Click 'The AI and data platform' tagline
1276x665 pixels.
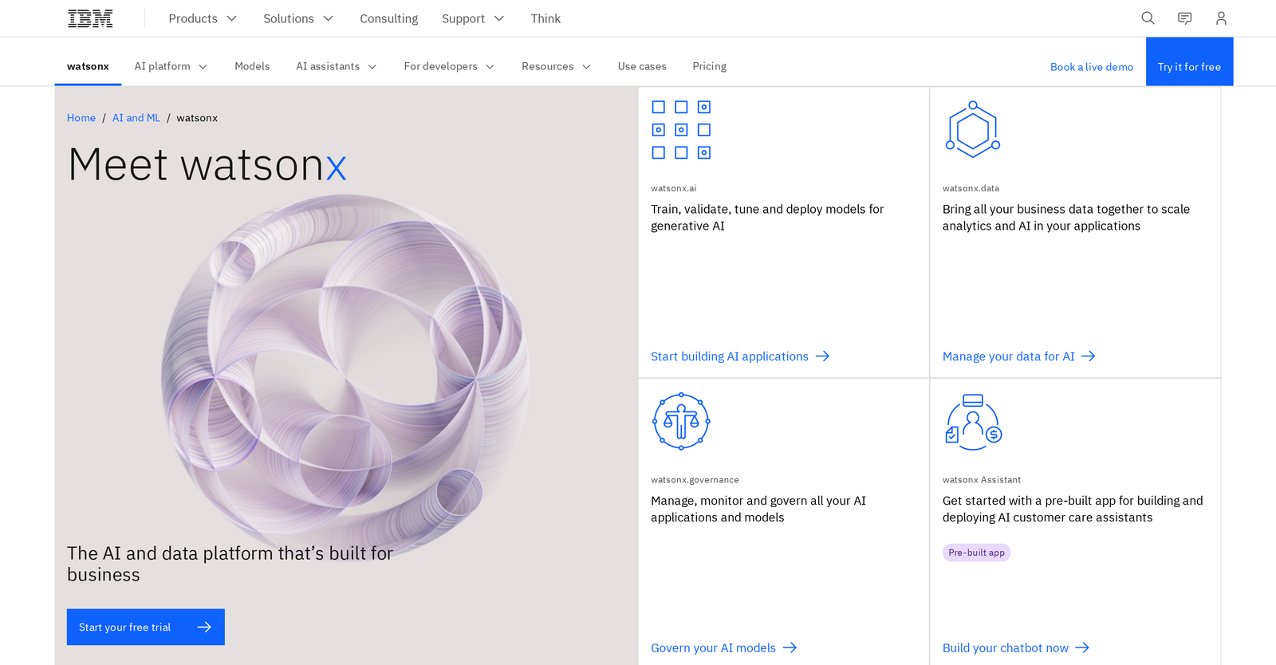pyautogui.click(x=230, y=564)
